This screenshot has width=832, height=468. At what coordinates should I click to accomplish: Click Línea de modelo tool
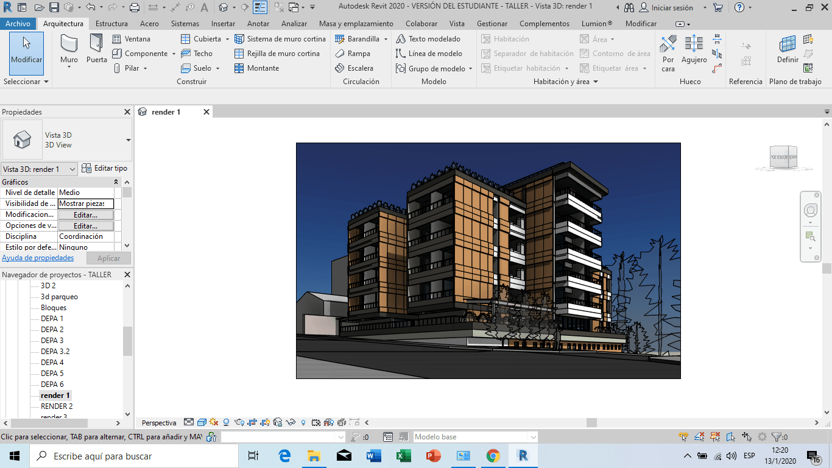point(429,54)
